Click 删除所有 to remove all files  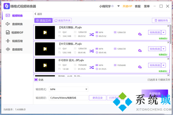pos(161,21)
